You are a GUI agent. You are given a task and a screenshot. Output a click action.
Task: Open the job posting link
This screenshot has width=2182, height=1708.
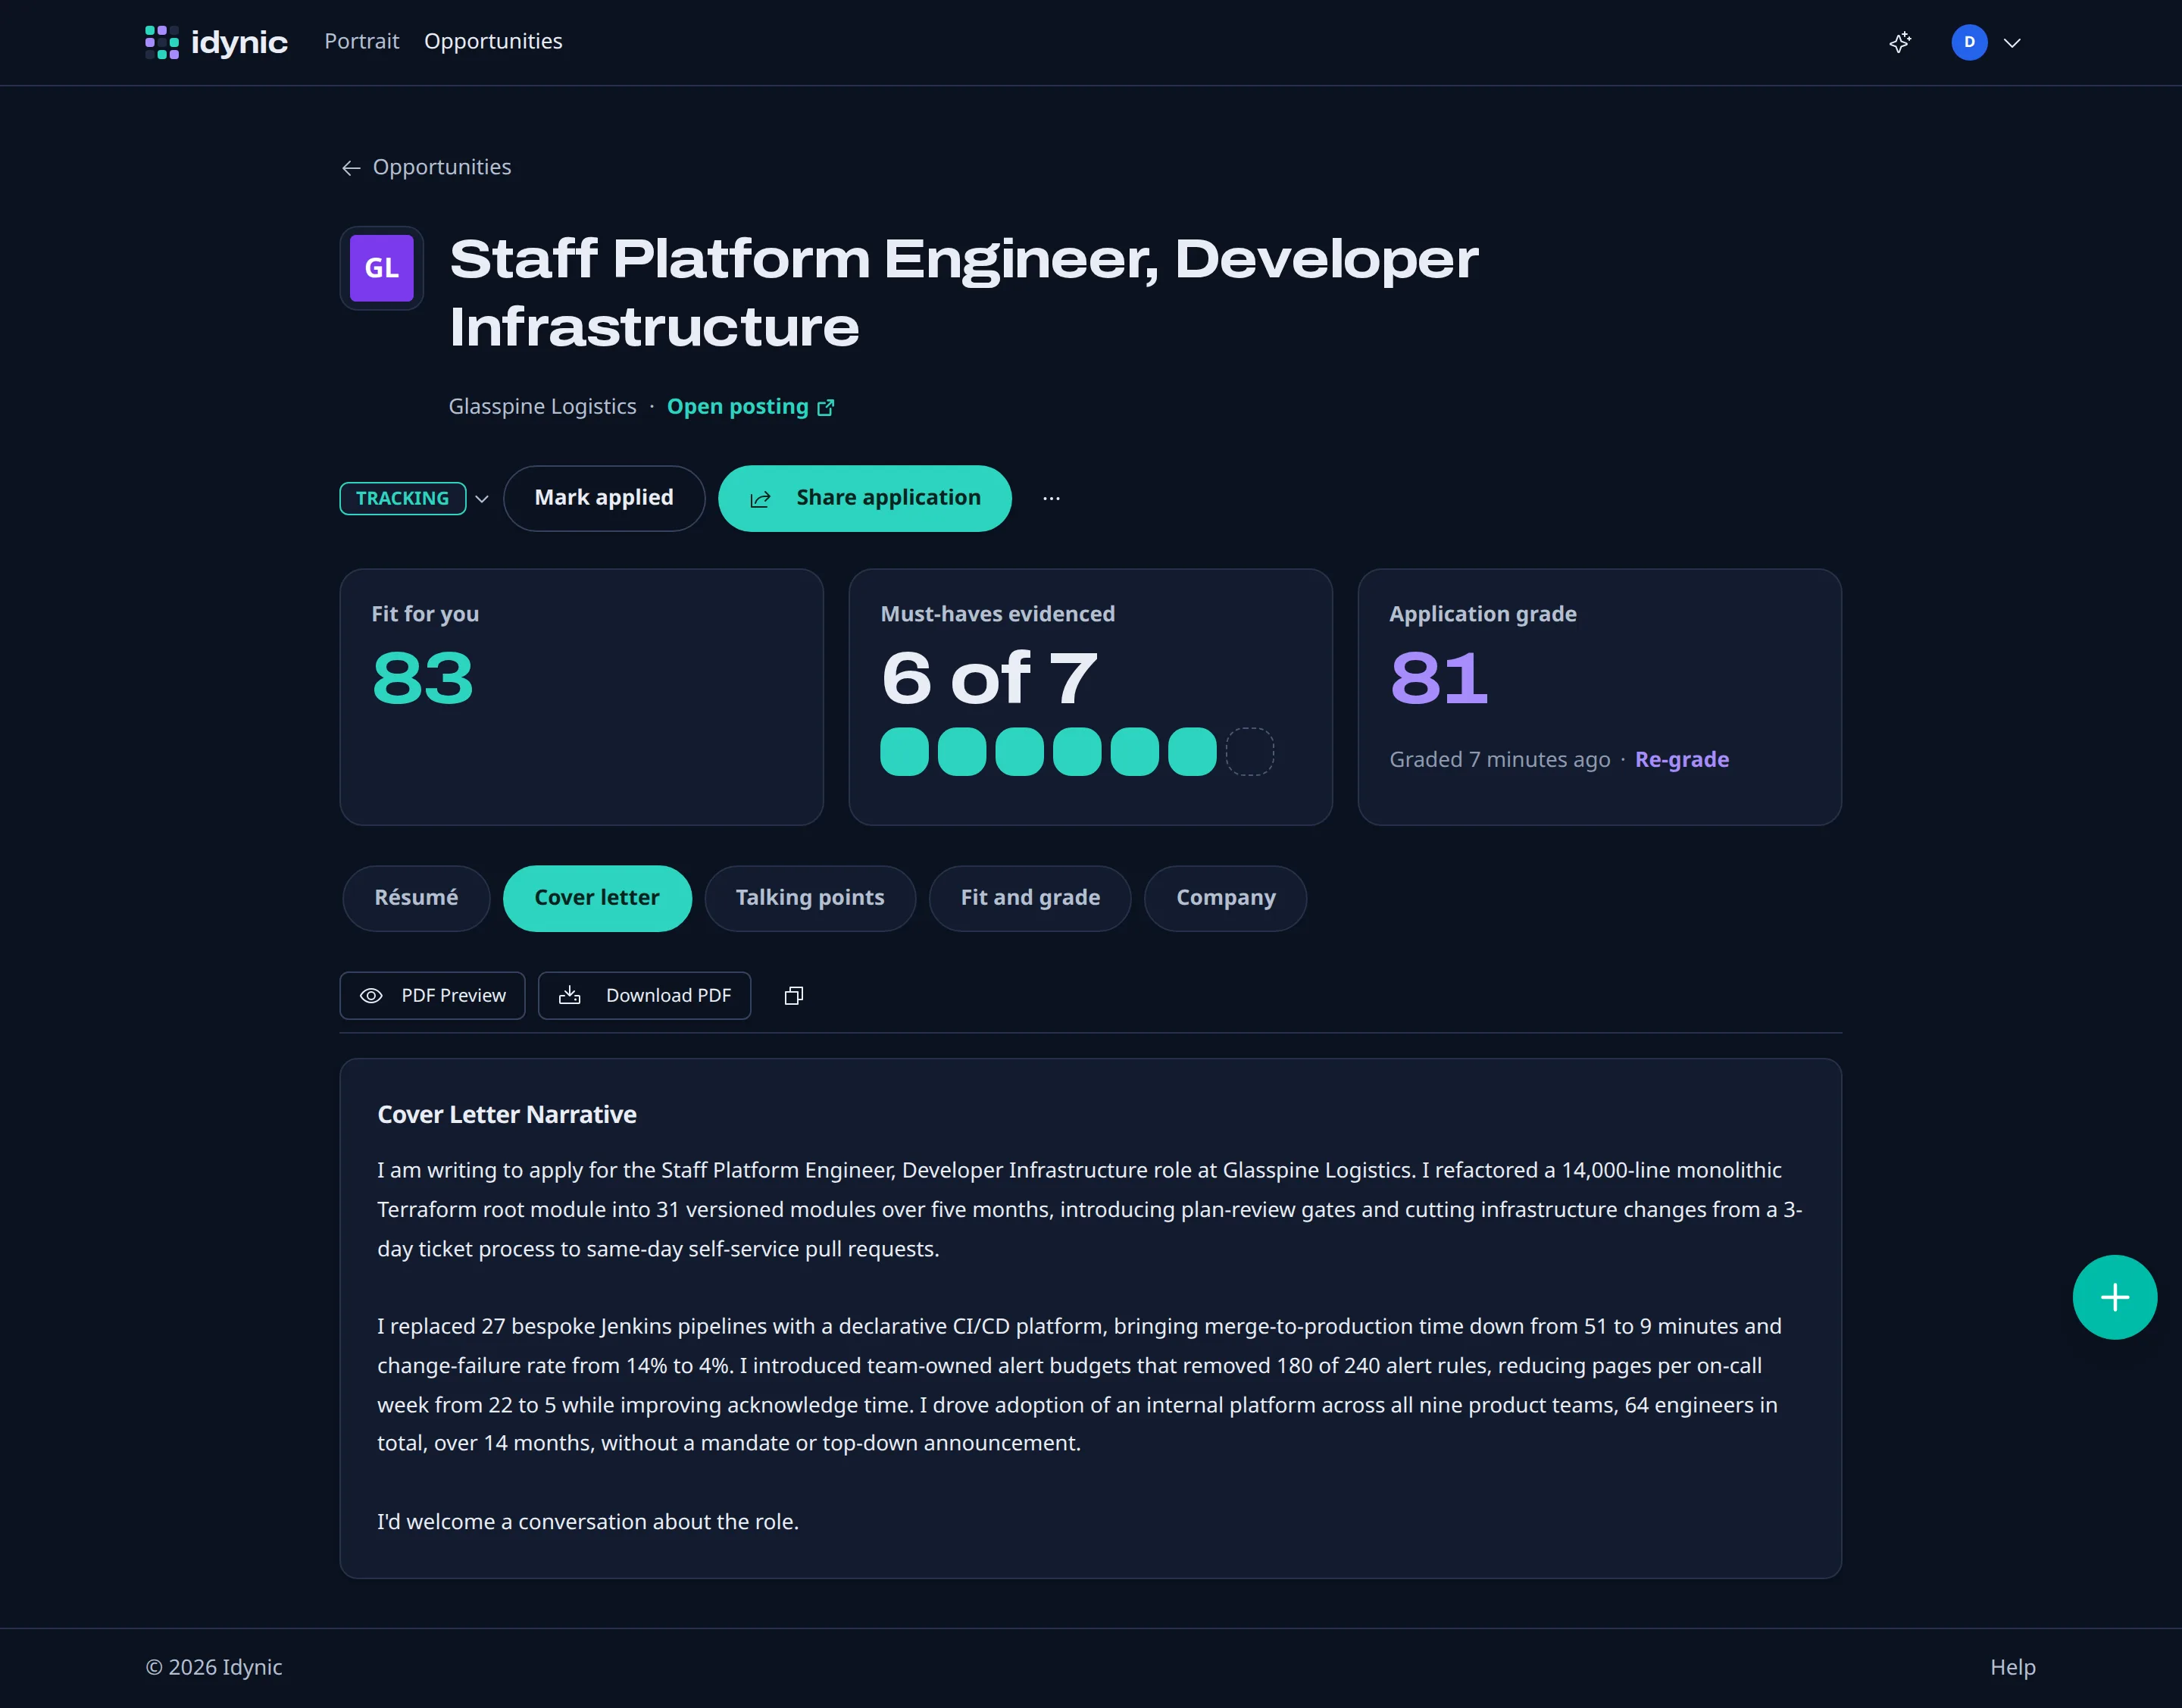pos(750,406)
